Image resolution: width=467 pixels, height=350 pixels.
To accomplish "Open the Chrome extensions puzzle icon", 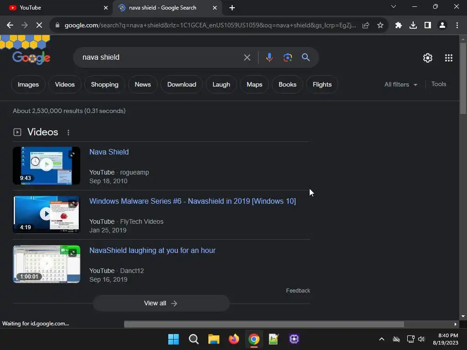I will 399,26.
